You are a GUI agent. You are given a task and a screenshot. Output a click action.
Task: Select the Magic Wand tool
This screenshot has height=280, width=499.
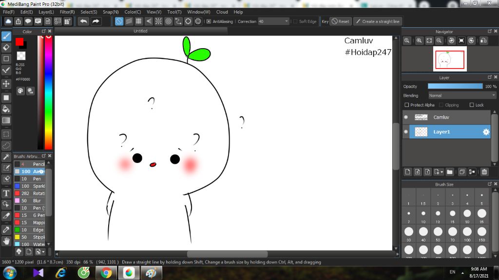(x=6, y=157)
